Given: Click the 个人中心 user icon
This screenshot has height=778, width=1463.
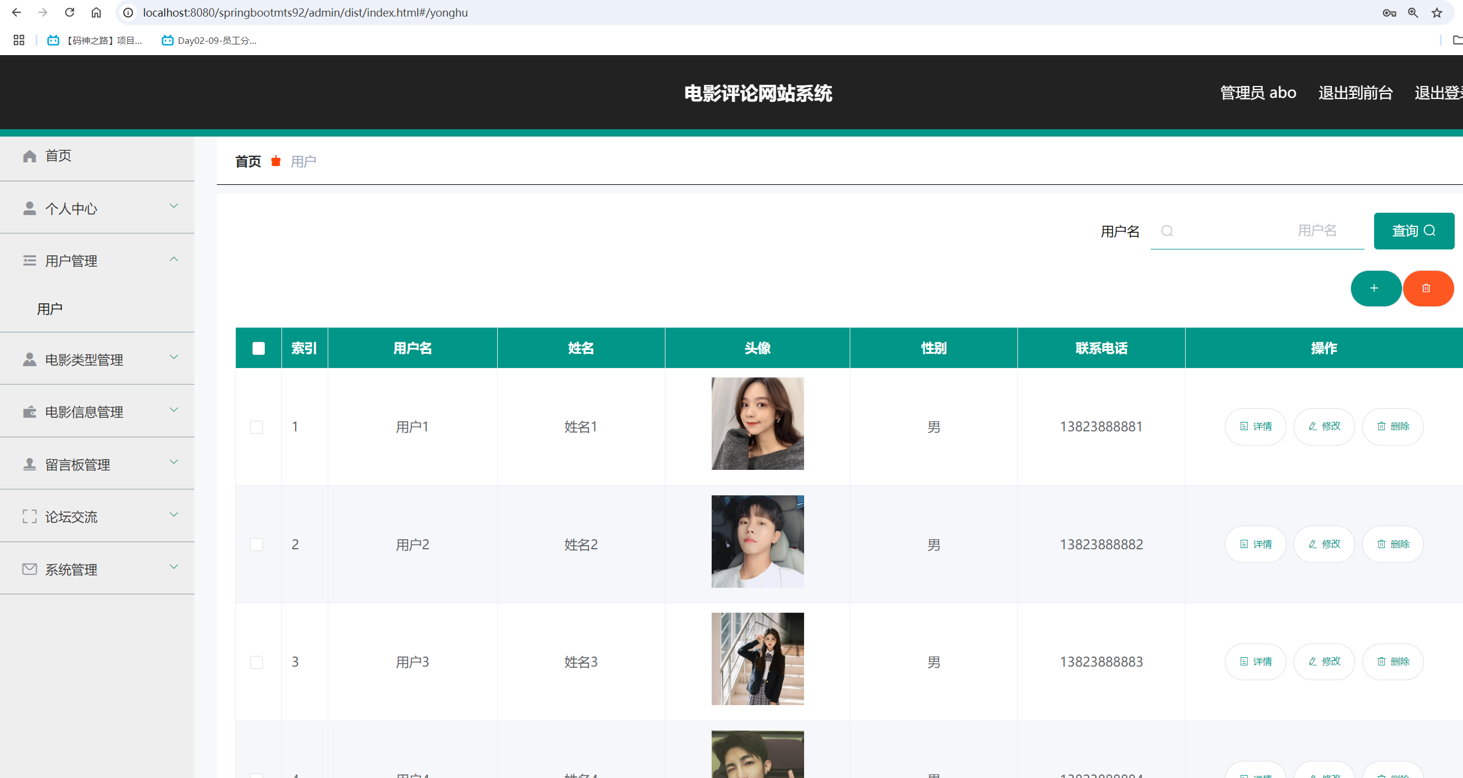Looking at the screenshot, I should tap(30, 207).
